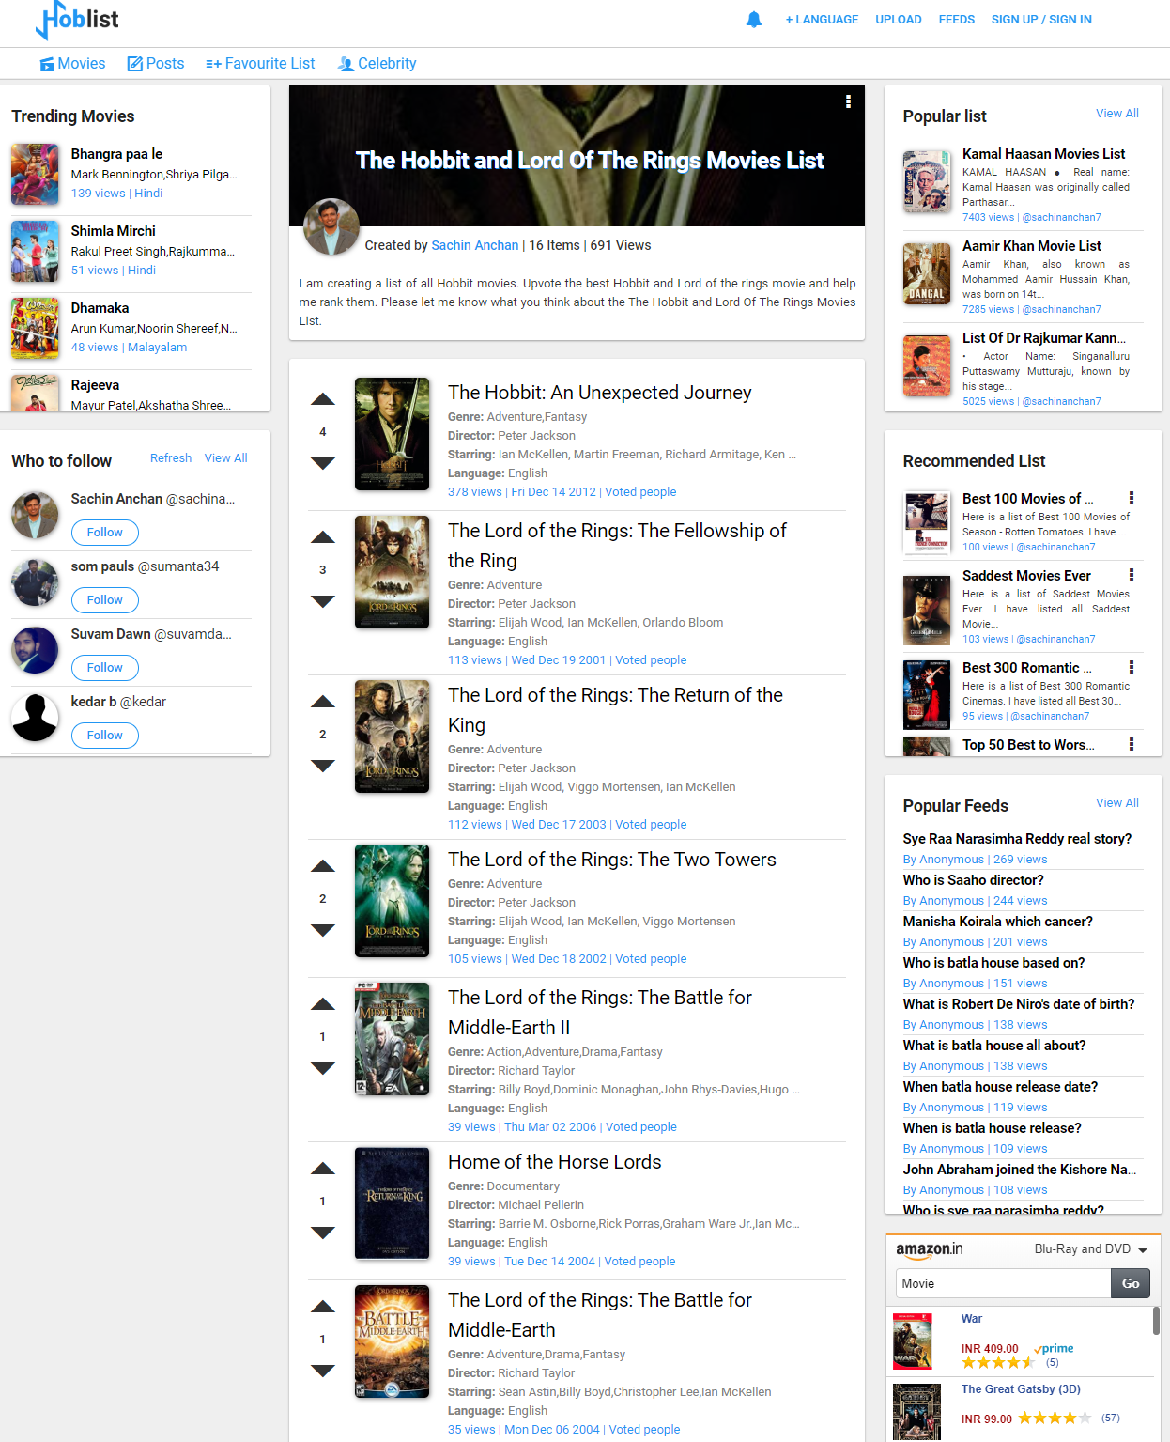Open the War movie on Amazon
1170x1442 pixels.
[x=972, y=1319]
